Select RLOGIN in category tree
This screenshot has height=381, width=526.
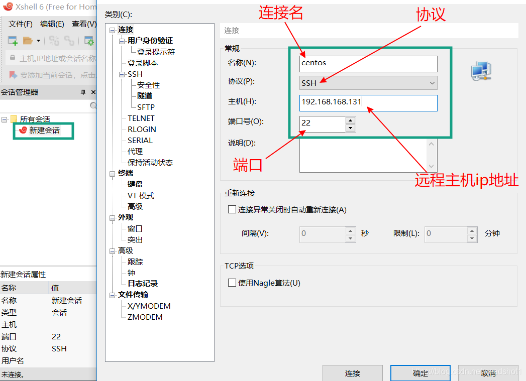pyautogui.click(x=142, y=130)
